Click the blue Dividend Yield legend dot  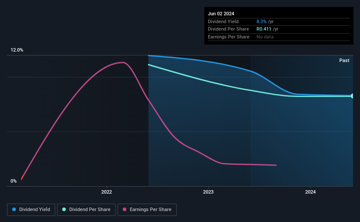[14, 209]
